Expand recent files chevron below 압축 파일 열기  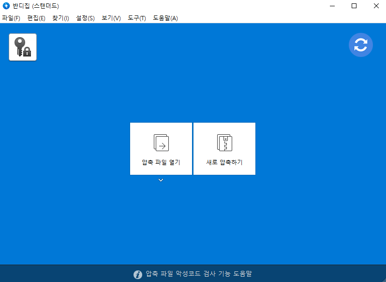click(x=161, y=180)
